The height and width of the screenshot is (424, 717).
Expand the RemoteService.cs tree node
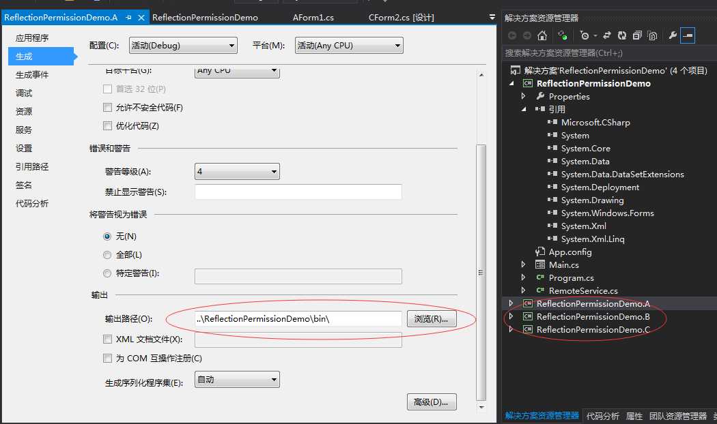(x=524, y=290)
